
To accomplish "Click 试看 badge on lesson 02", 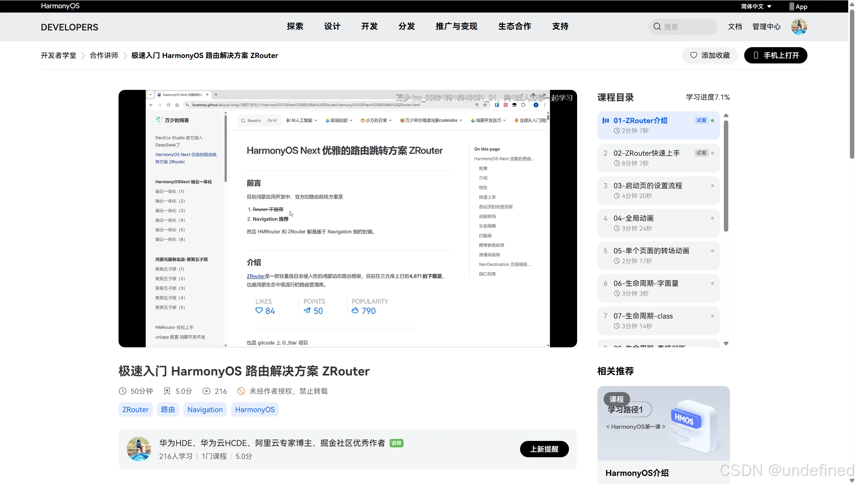I will tap(701, 153).
